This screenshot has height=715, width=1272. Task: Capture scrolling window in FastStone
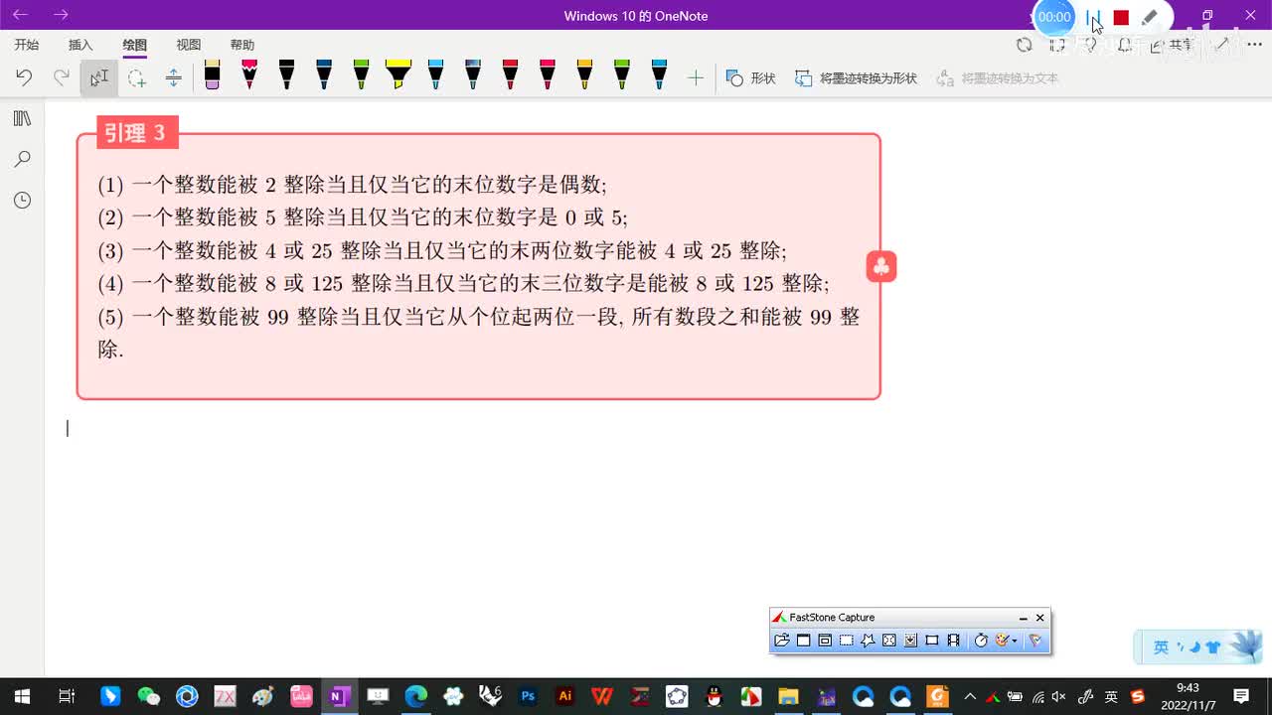pyautogui.click(x=910, y=641)
